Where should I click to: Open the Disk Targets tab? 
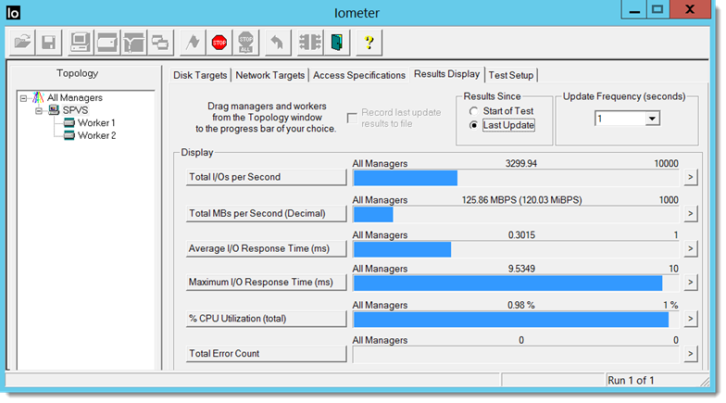coord(200,75)
